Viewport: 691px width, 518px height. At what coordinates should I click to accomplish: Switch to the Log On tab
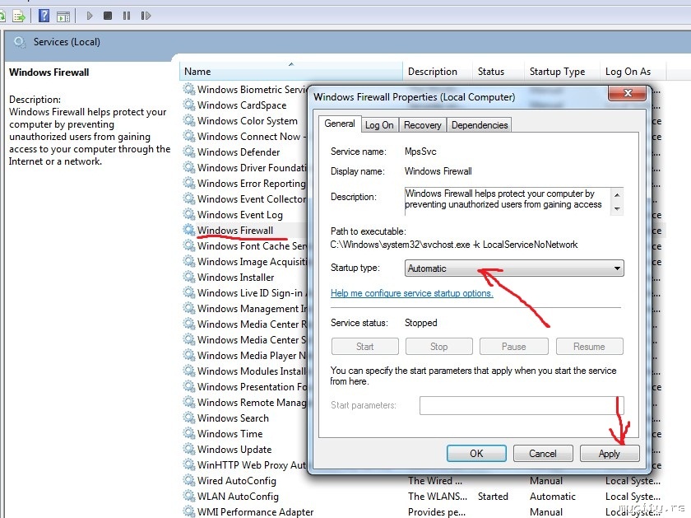pos(379,125)
